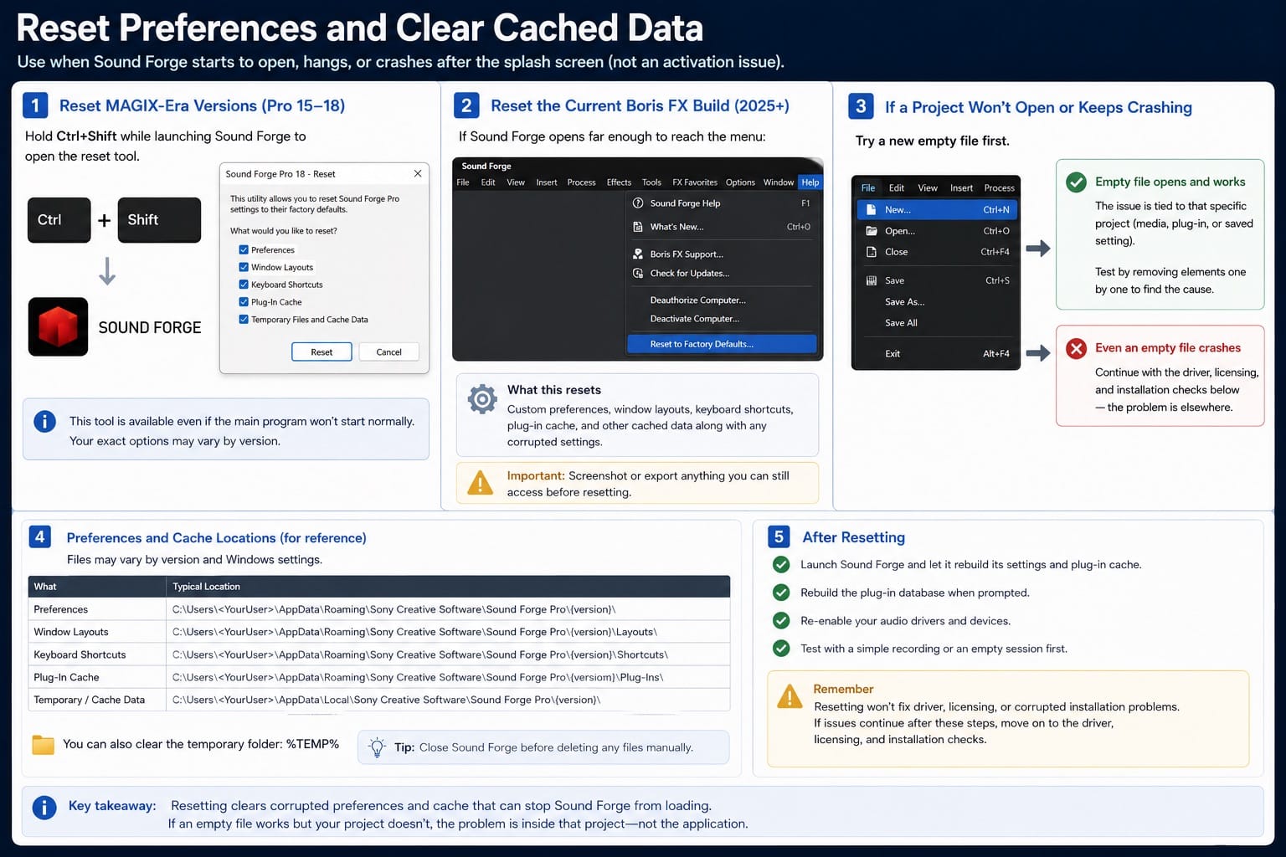The height and width of the screenshot is (857, 1286).
Task: Click the Keyboard Shortcuts path ending in Shortcuts\
Action: click(420, 654)
